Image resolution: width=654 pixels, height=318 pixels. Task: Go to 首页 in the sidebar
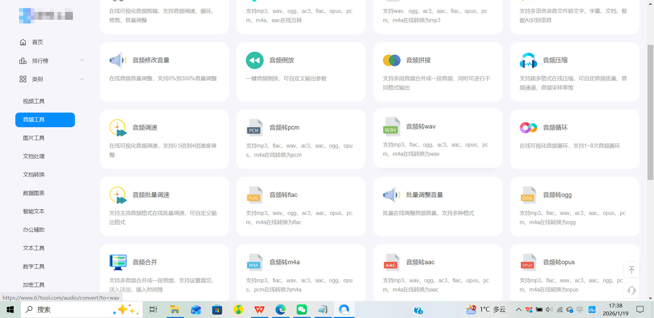click(x=37, y=42)
